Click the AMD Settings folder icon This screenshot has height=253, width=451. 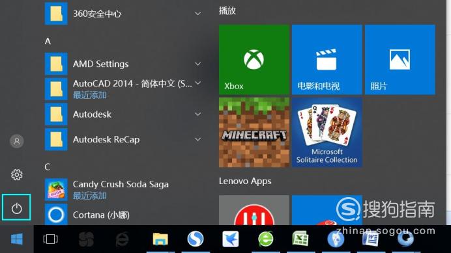click(56, 64)
